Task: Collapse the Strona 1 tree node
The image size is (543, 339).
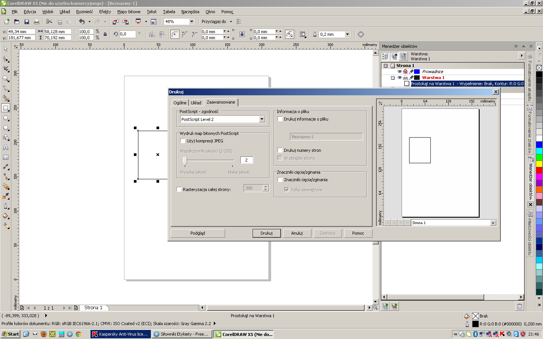Action: click(x=385, y=66)
